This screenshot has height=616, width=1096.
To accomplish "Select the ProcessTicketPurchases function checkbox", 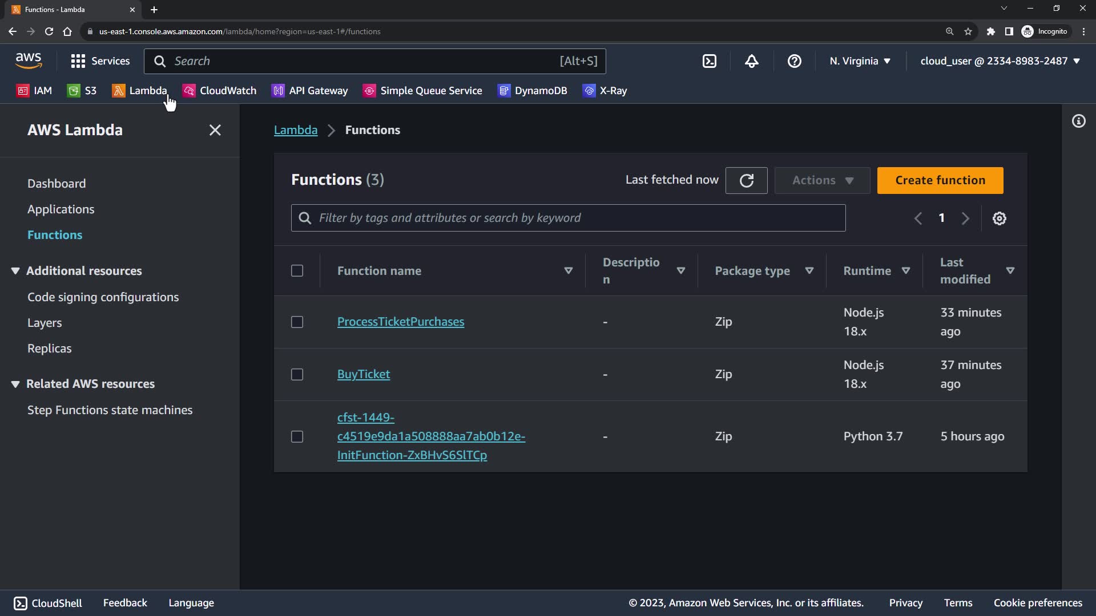I will 297,322.
